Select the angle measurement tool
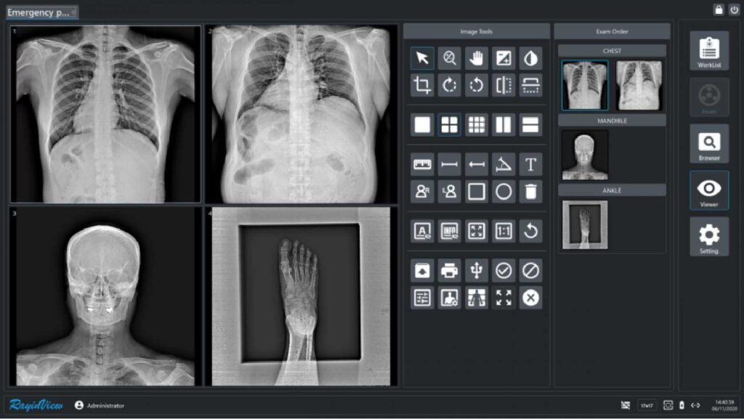Screen dimensions: 744x419 tap(504, 164)
